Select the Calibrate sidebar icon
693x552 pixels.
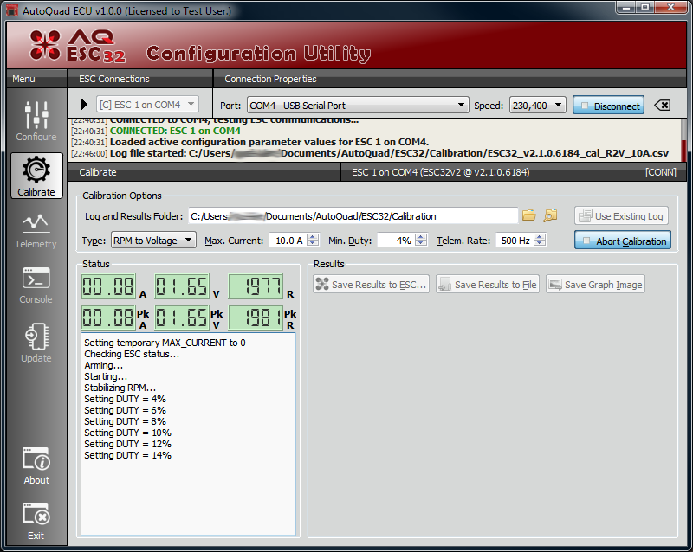click(36, 176)
